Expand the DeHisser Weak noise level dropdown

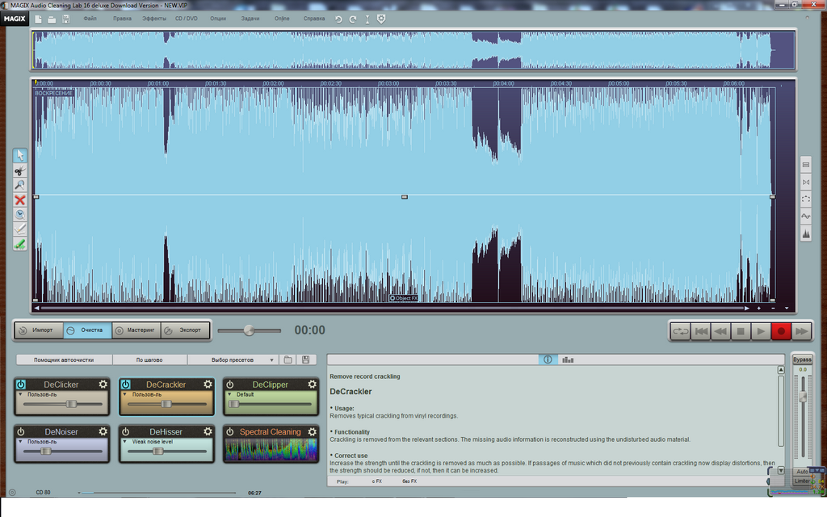click(125, 442)
